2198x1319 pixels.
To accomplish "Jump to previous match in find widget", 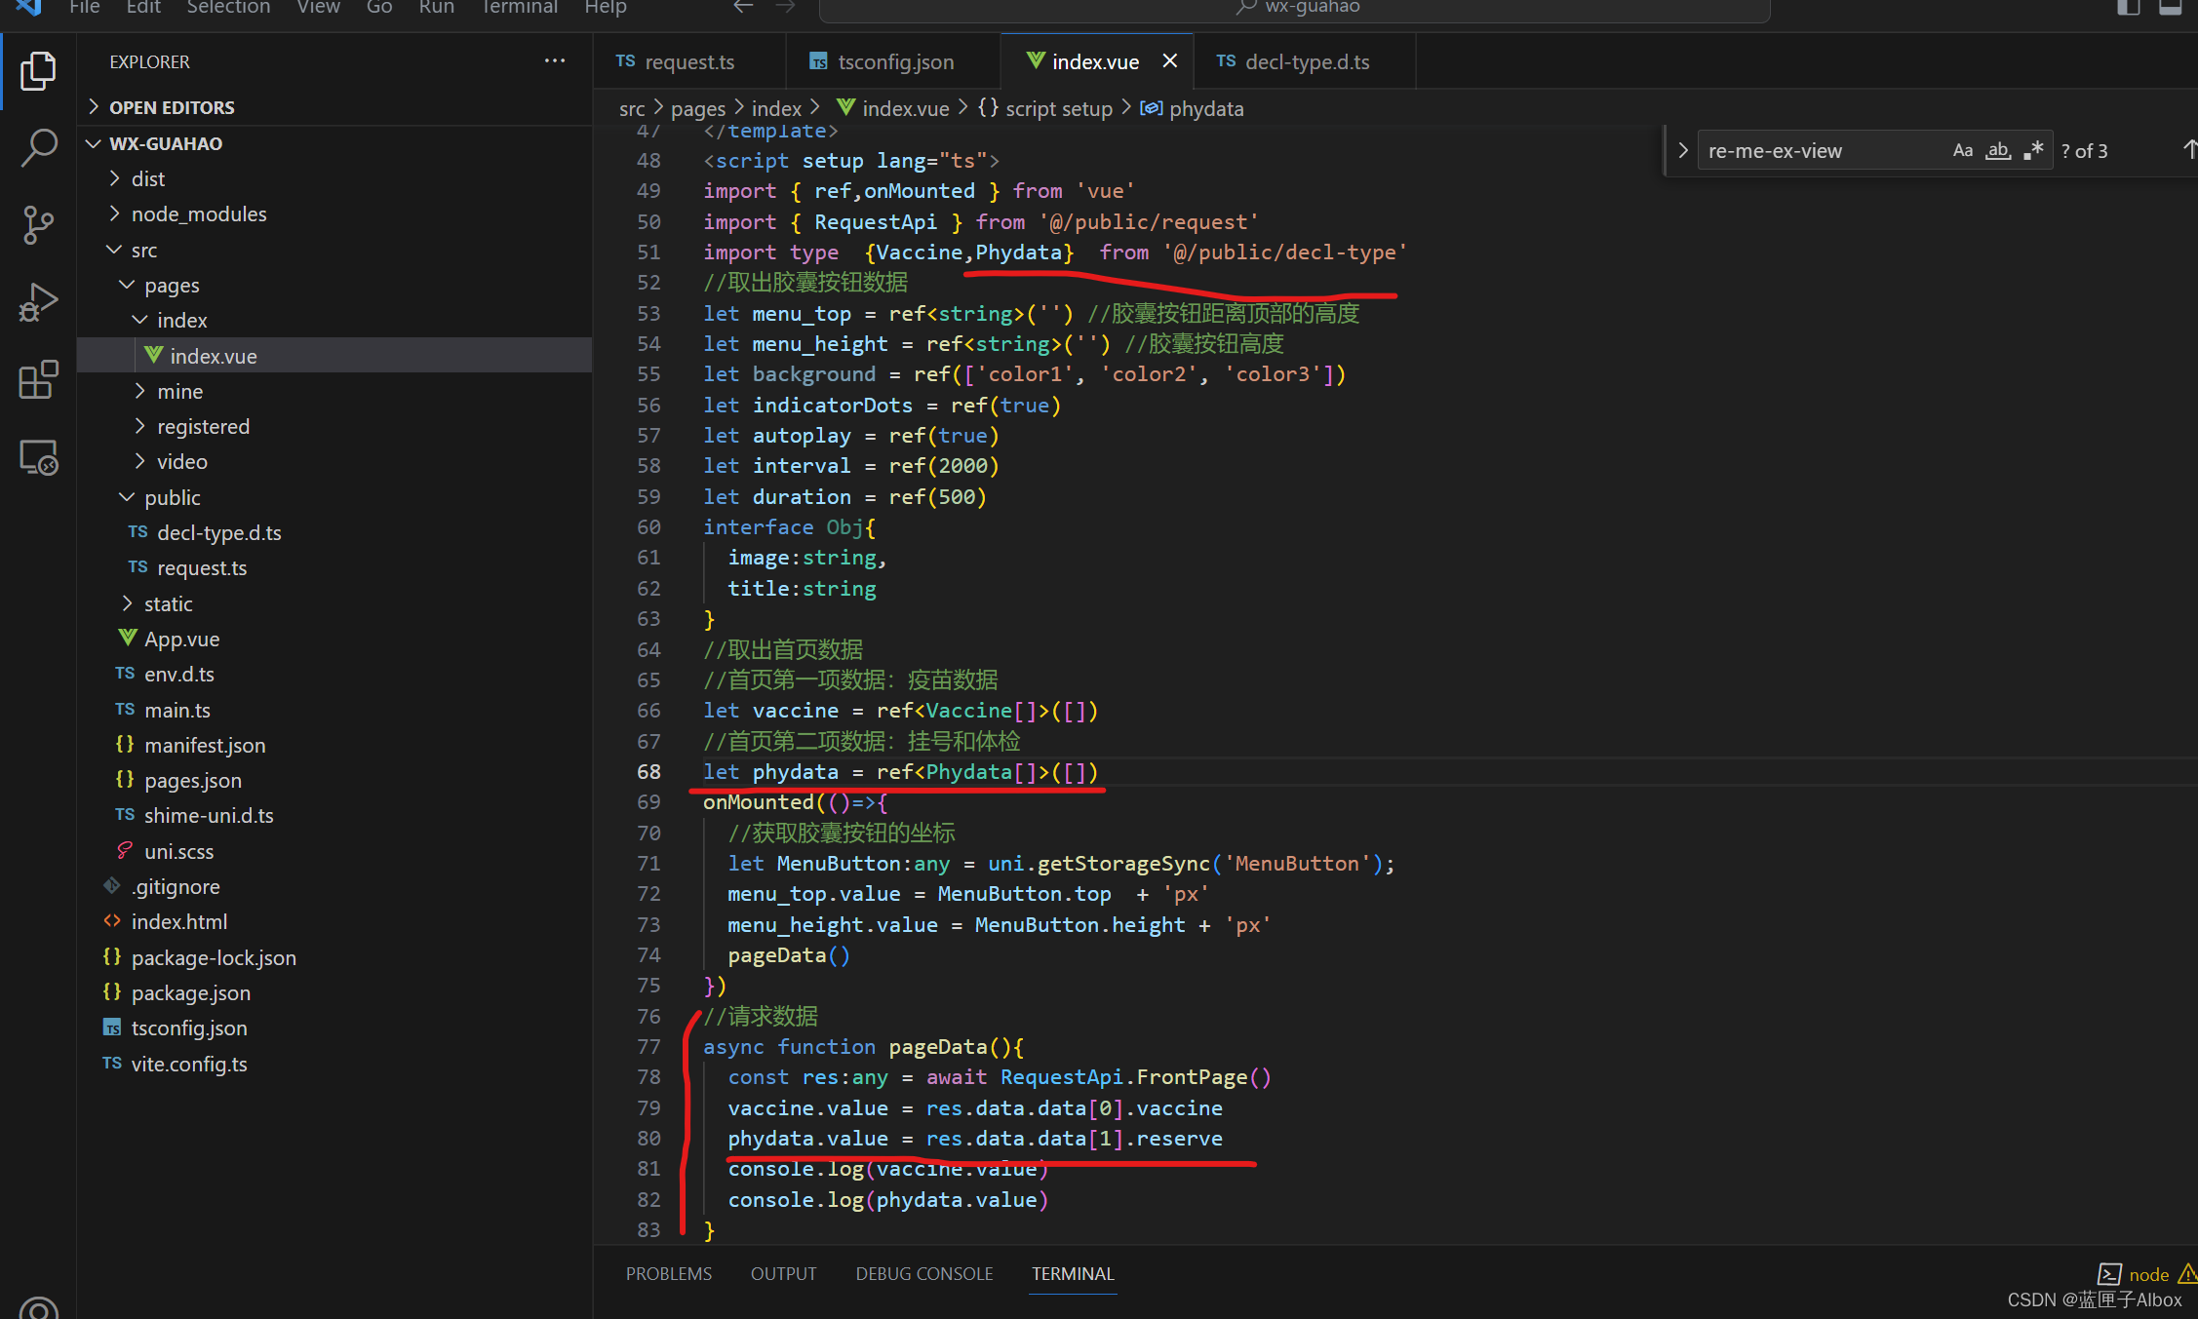I will pos(2189,150).
